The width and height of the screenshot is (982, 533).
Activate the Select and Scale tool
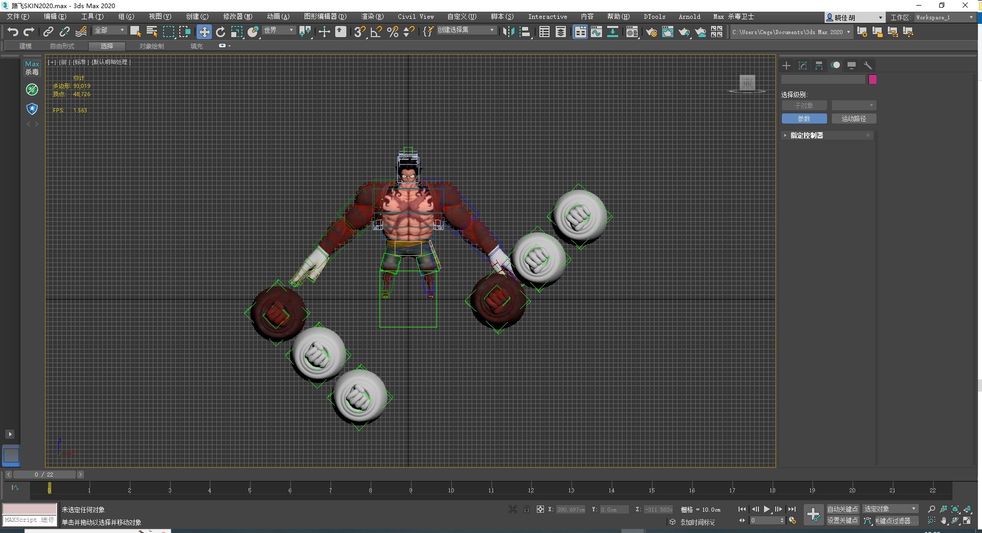pos(237,32)
